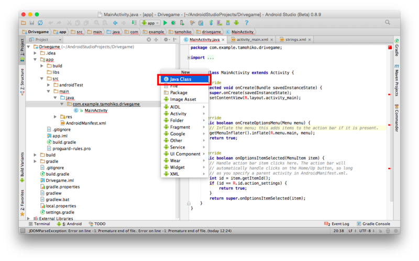Choose Package from New menu
Image resolution: width=419 pixels, height=261 pixels.
(x=185, y=93)
